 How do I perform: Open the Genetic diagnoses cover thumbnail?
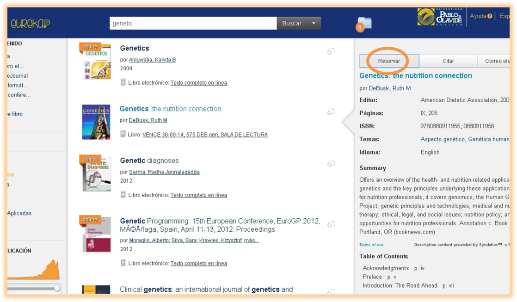(96, 173)
